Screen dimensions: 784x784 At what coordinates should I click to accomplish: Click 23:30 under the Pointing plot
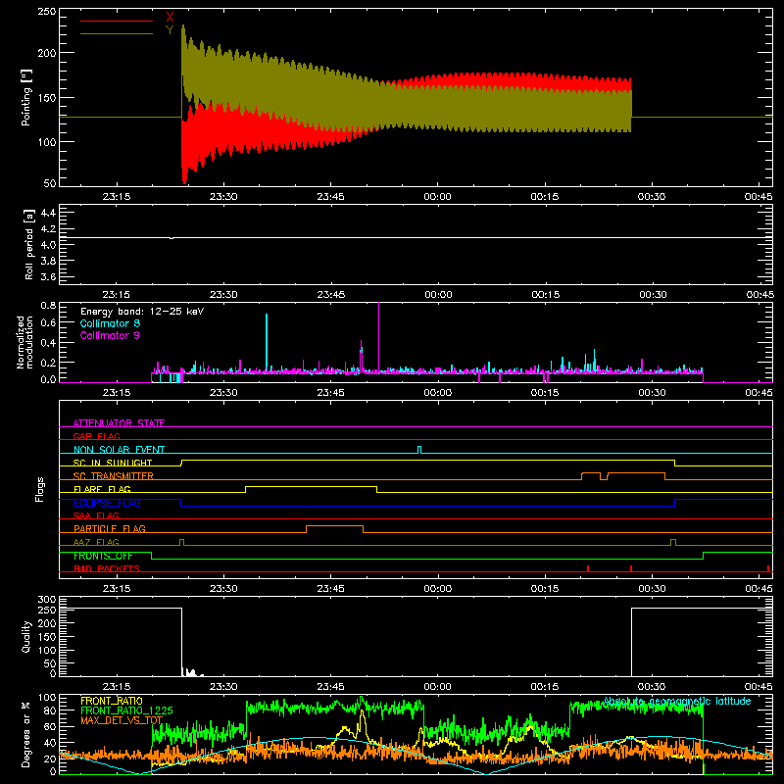223,197
